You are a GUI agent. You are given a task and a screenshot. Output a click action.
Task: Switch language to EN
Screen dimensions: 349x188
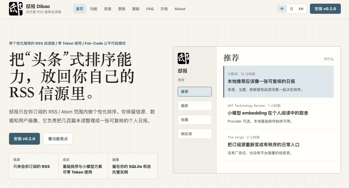301,9
